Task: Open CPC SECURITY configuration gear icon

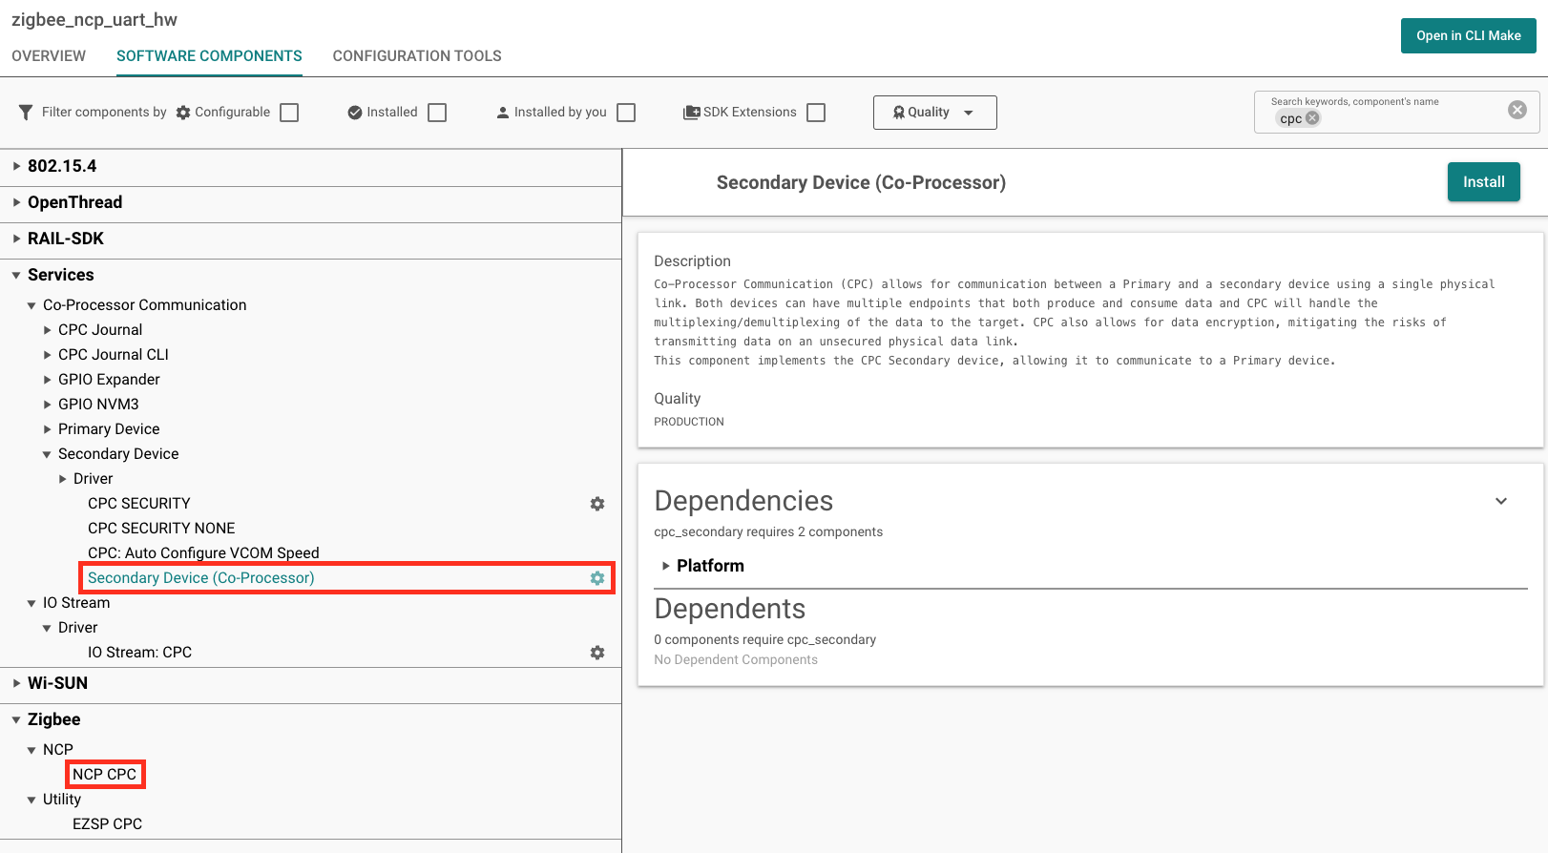Action: pyautogui.click(x=597, y=504)
